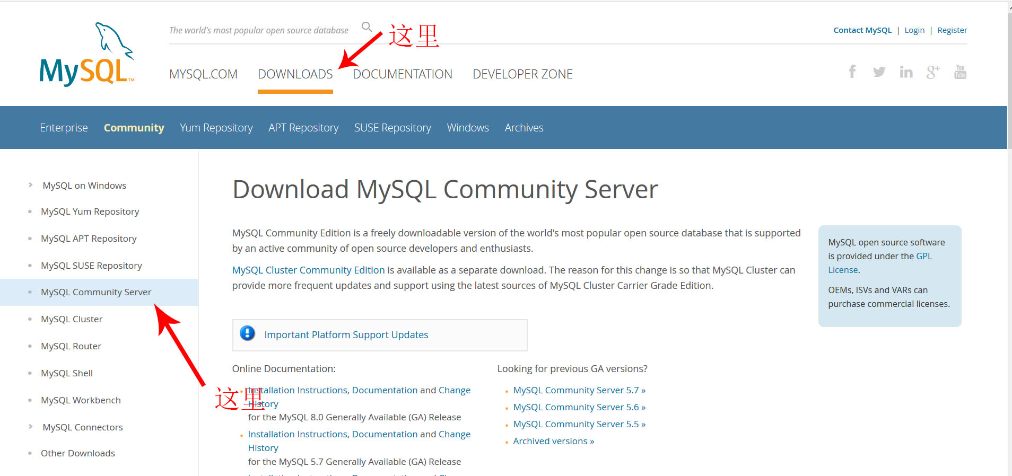Click Looking for previous GA versions text
This screenshot has height=476, width=1012.
(x=572, y=368)
